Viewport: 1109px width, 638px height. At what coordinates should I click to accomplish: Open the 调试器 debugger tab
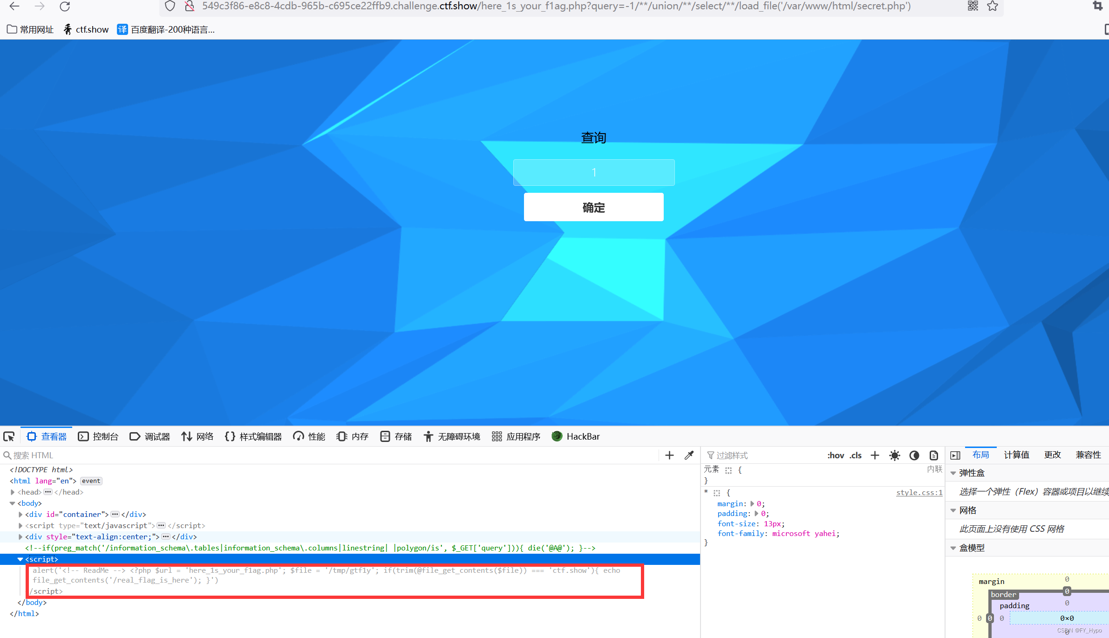pos(150,436)
